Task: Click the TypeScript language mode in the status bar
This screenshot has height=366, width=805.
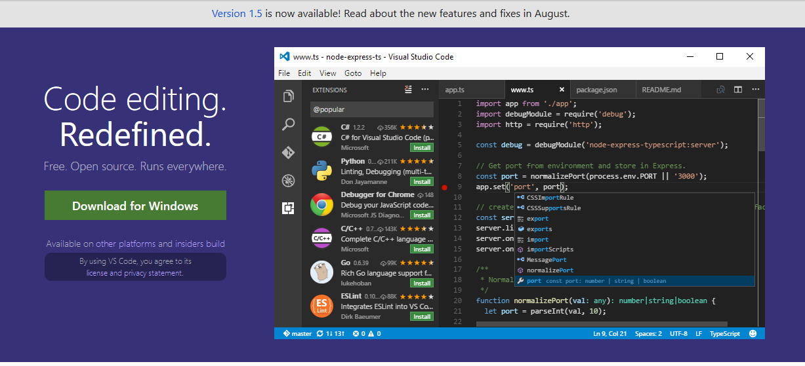Action: tap(725, 333)
